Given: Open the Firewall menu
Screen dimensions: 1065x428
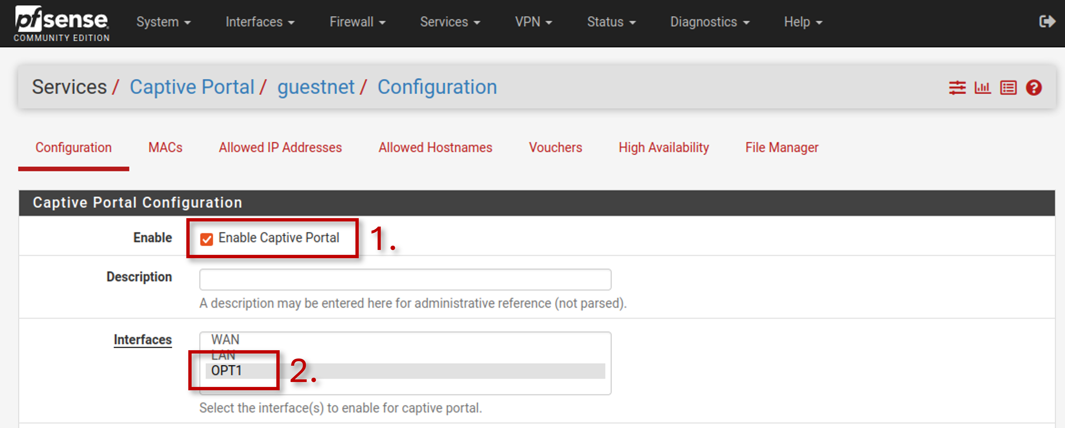Looking at the screenshot, I should pyautogui.click(x=358, y=22).
